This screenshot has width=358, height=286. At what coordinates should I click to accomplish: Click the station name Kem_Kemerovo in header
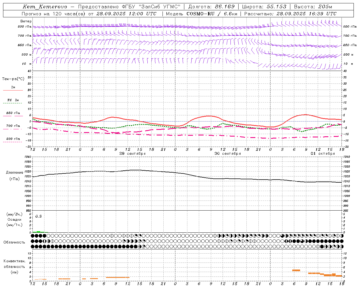45,7
